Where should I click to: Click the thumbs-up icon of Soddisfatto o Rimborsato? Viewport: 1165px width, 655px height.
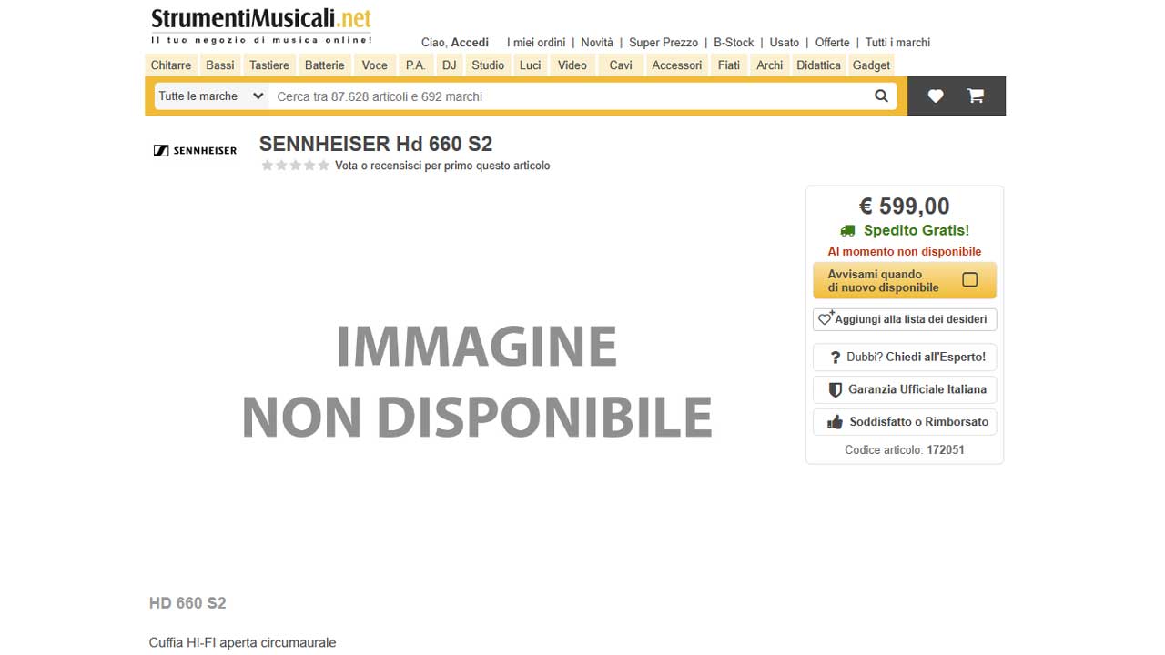(x=835, y=422)
